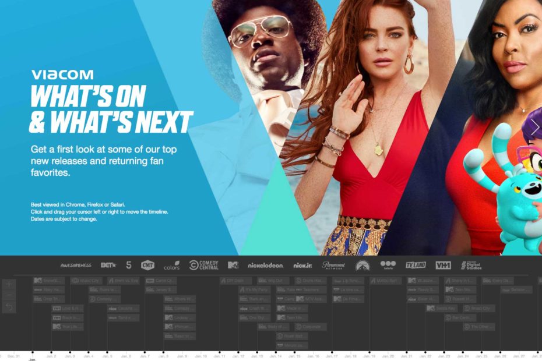Choose the VH1 network logo
Screen dimensions: 542x361
point(443,265)
